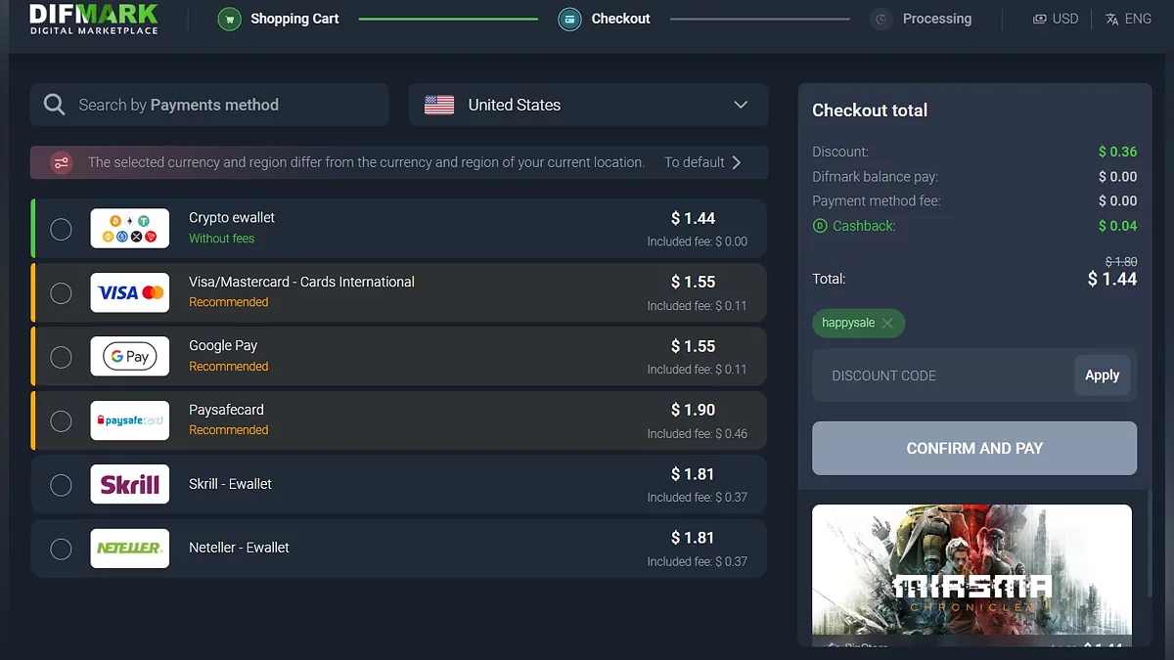Click the Processing step icon

click(881, 19)
